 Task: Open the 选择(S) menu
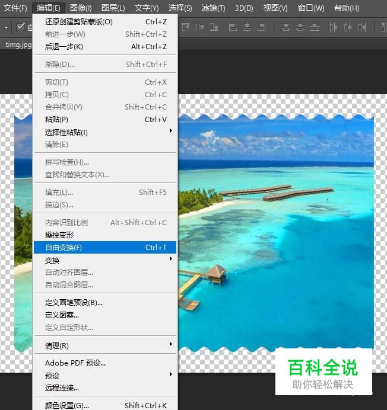coord(180,8)
